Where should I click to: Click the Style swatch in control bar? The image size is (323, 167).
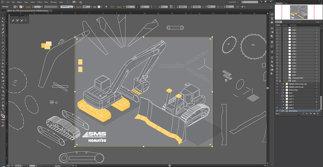click(x=99, y=6)
